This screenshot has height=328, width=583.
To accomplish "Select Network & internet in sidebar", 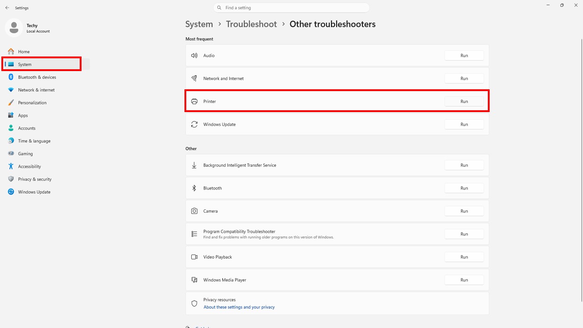I will click(36, 90).
